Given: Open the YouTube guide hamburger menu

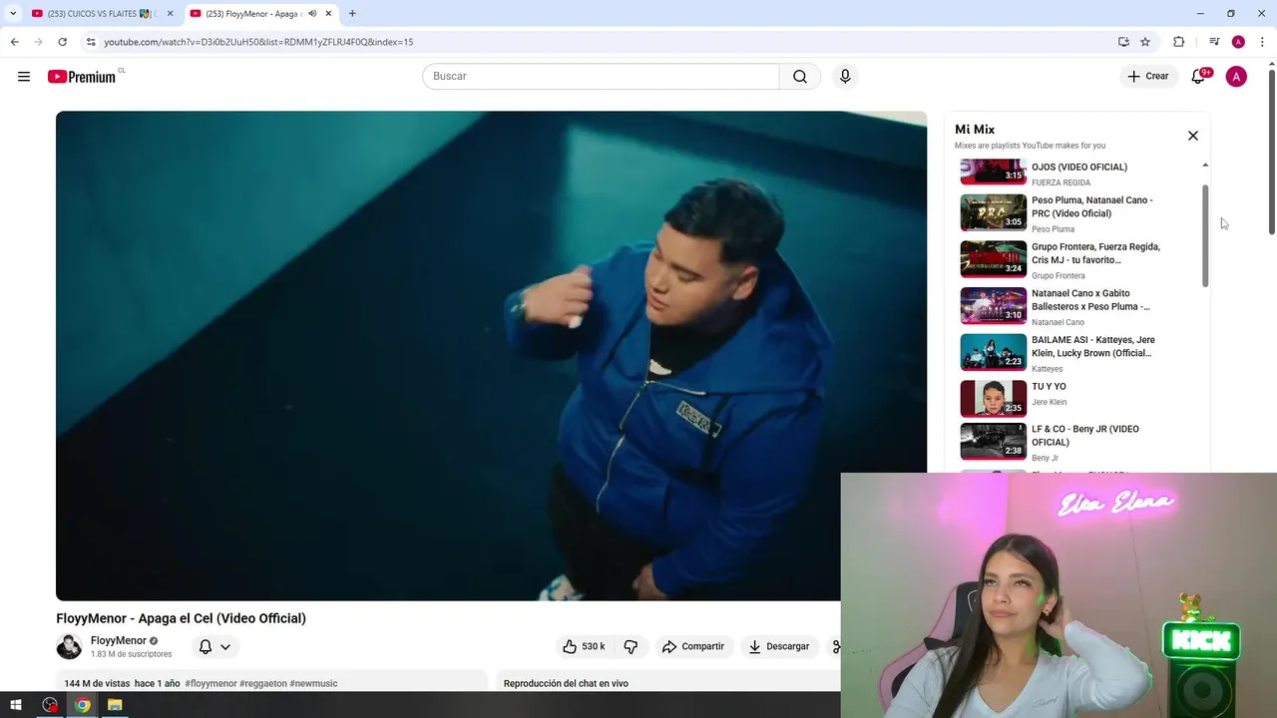Looking at the screenshot, I should click(24, 77).
